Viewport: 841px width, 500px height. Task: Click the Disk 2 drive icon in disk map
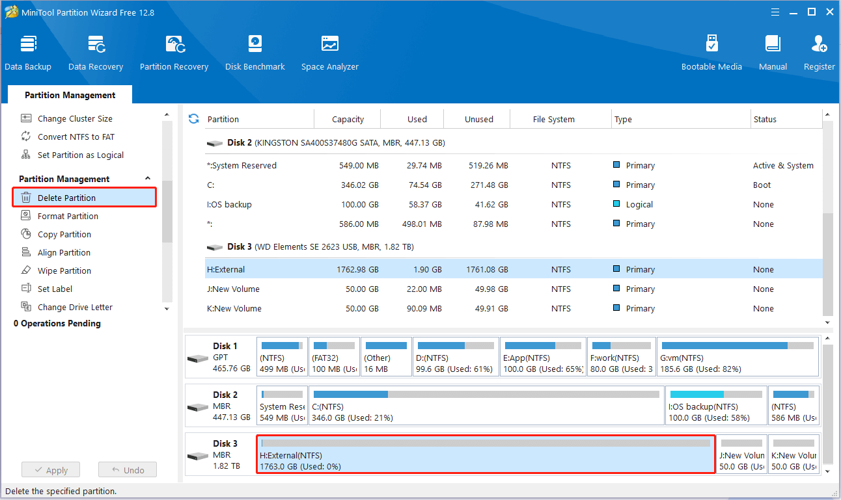(198, 407)
